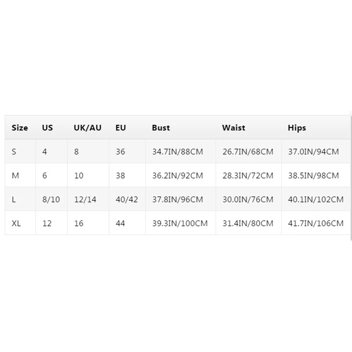The width and height of the screenshot is (352, 352).
Task: Select the Waist column header
Action: (234, 128)
